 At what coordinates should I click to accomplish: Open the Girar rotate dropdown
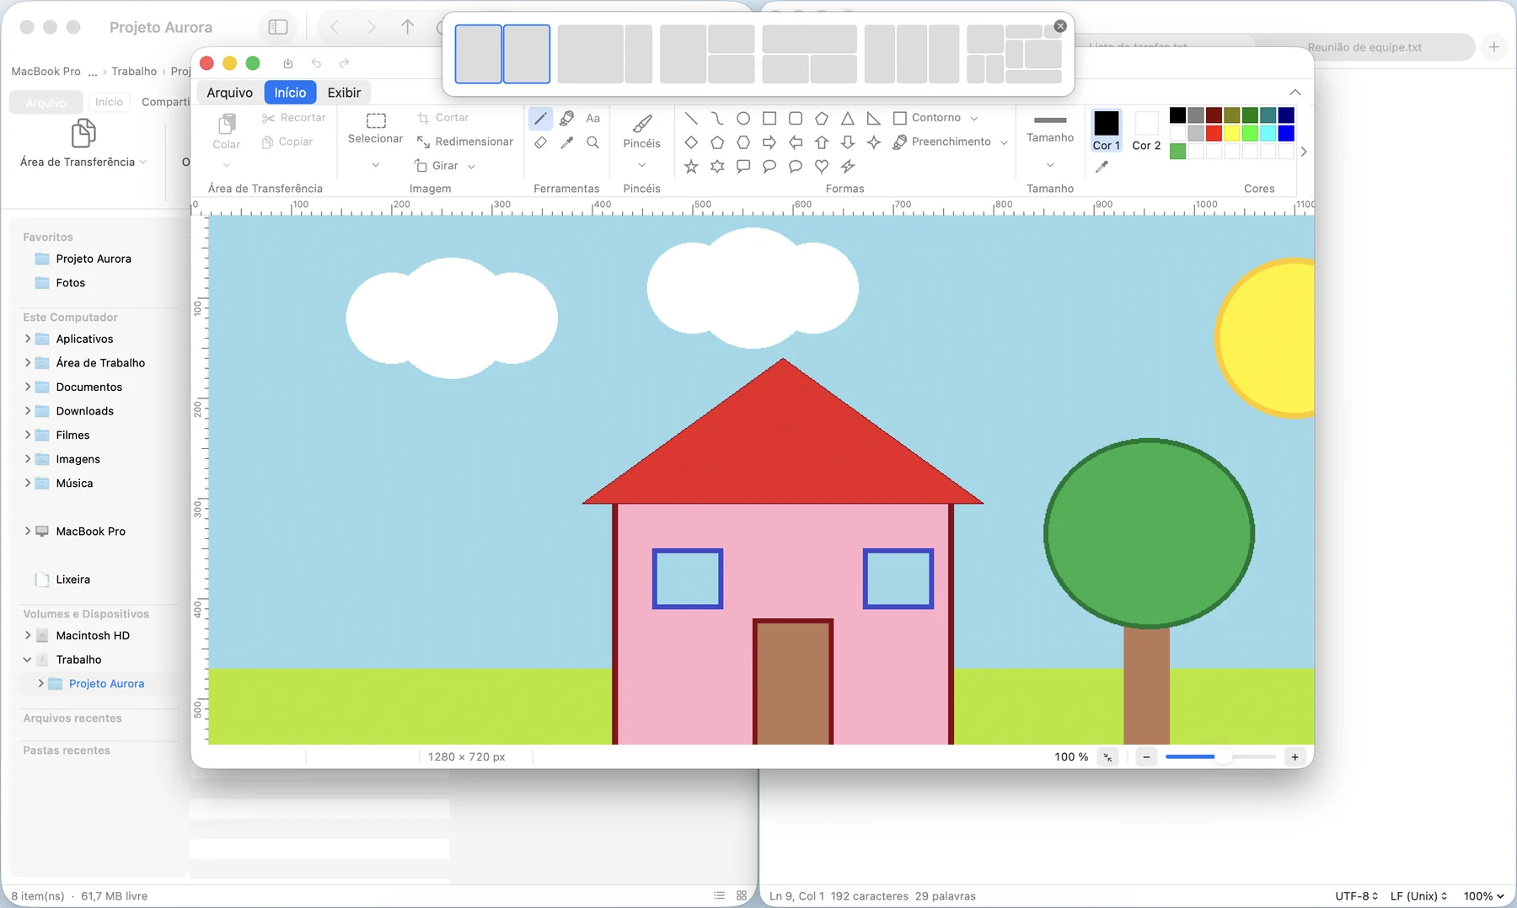point(471,167)
